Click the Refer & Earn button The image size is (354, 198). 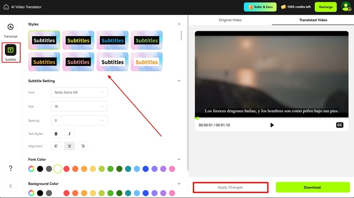(x=260, y=7)
